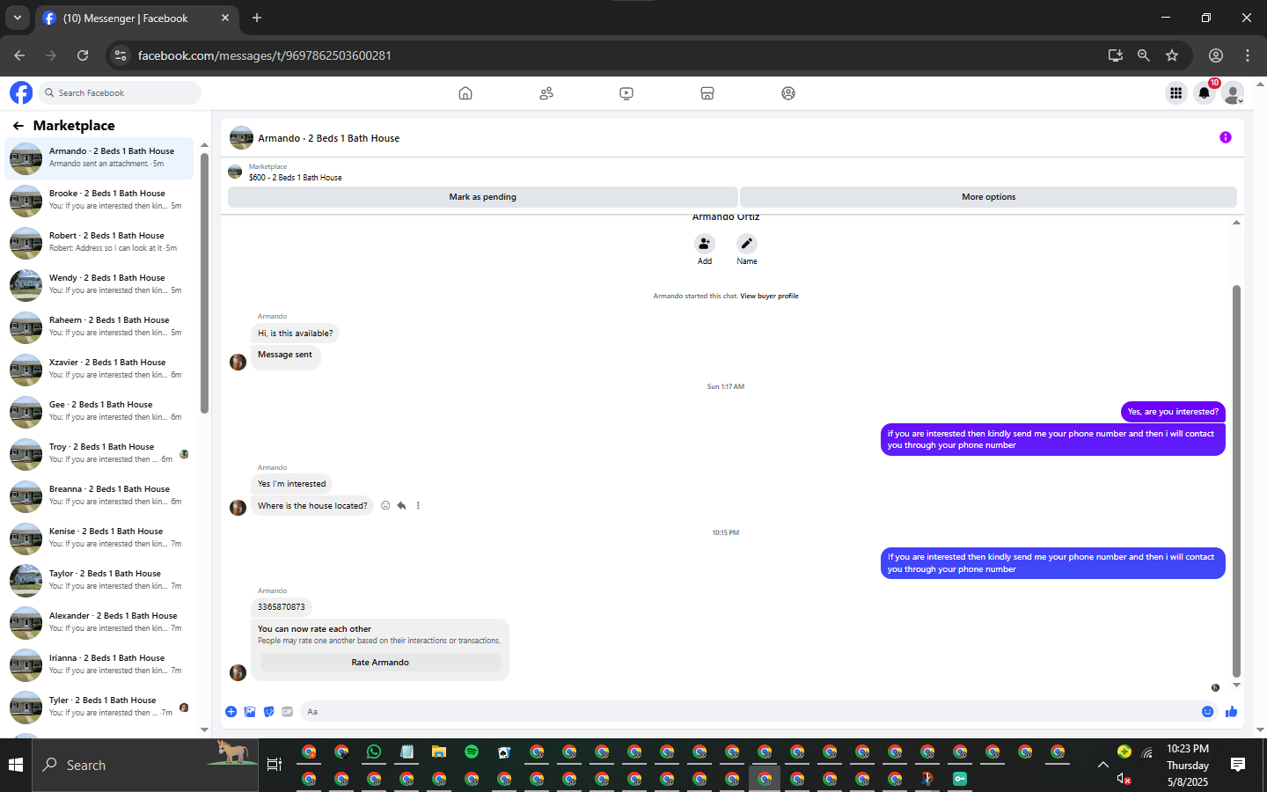The height and width of the screenshot is (792, 1267).
Task: Open conversation information icon
Action: pyautogui.click(x=1226, y=137)
